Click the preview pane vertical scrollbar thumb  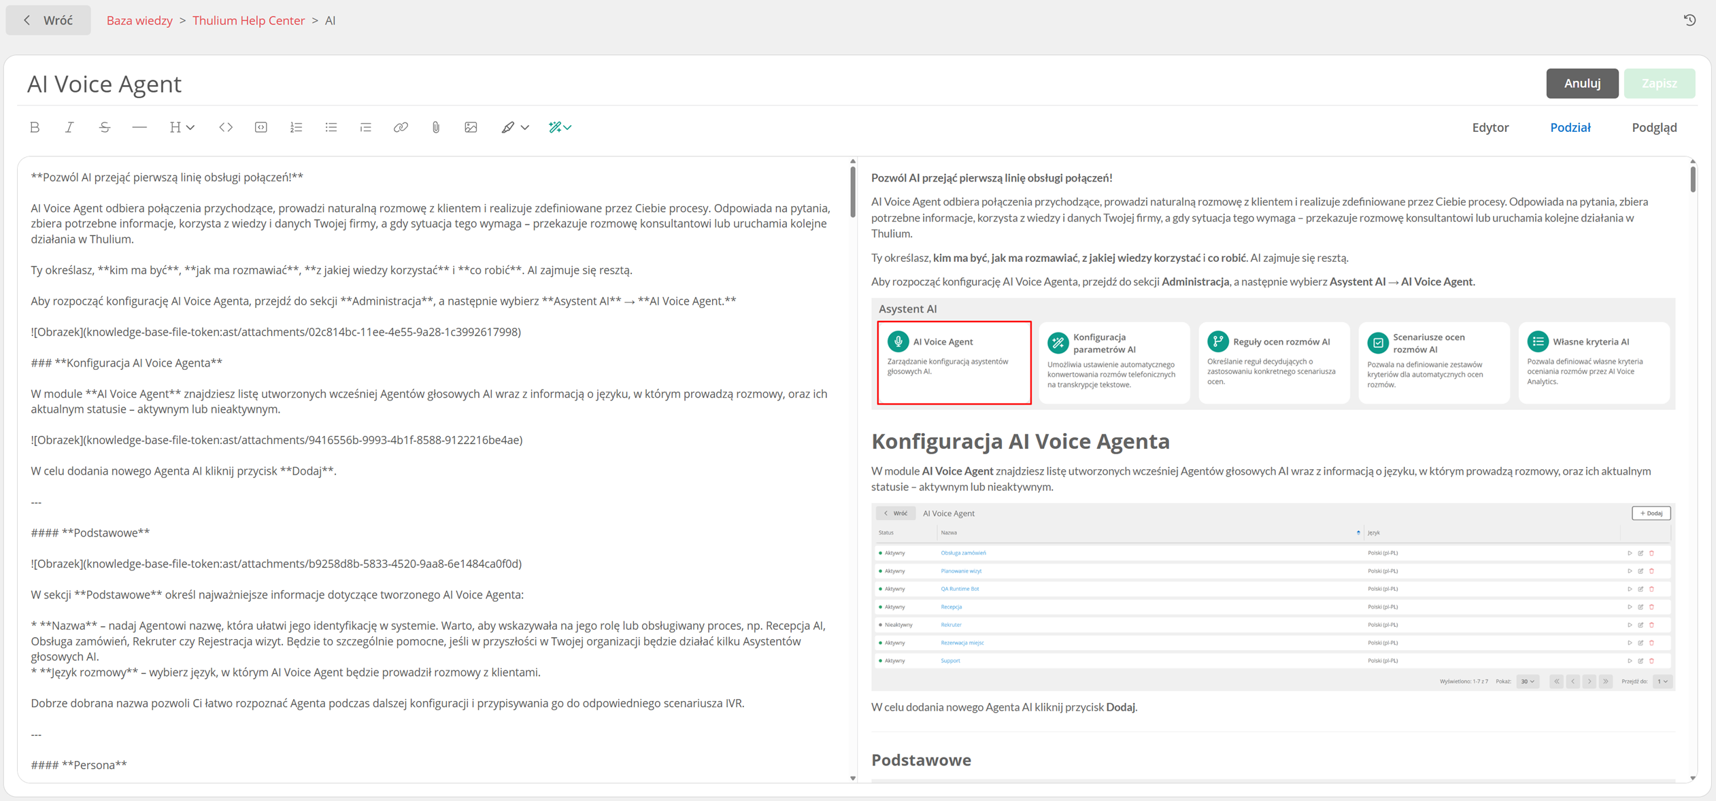coord(1693,179)
